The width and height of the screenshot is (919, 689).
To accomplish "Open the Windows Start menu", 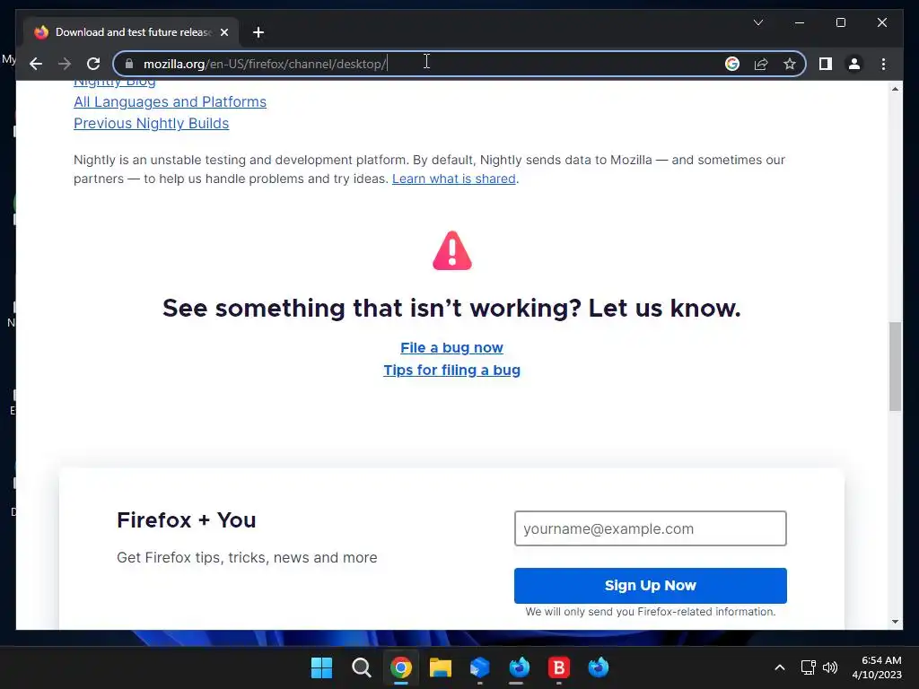I will (321, 667).
